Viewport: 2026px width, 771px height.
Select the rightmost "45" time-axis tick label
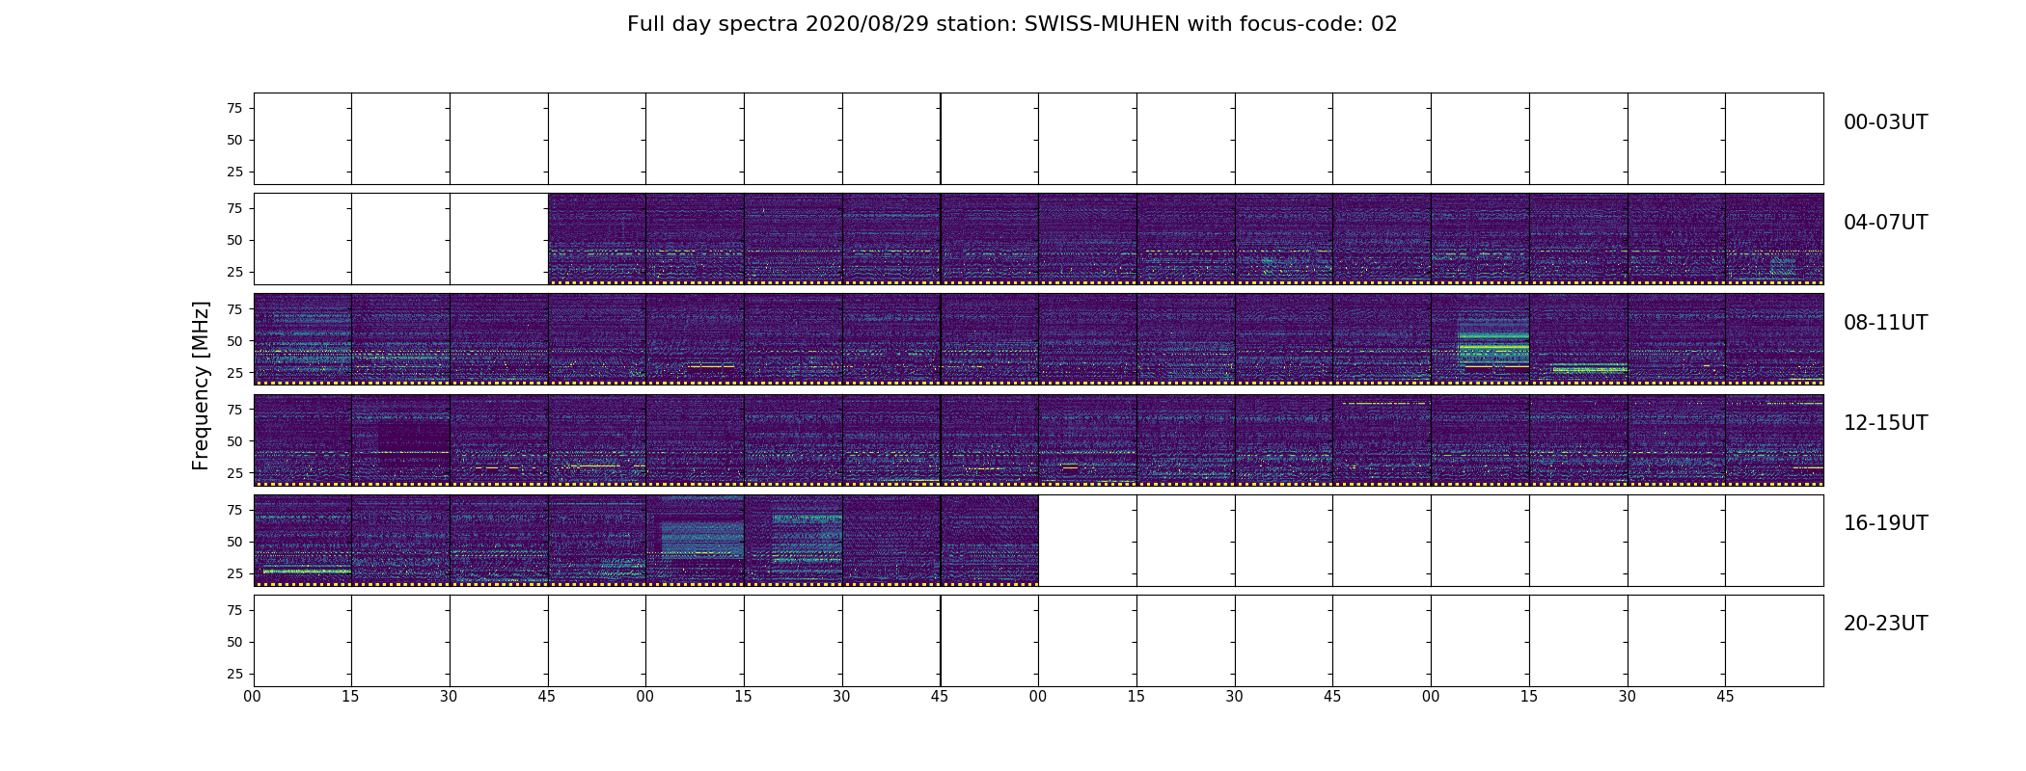tap(1725, 697)
